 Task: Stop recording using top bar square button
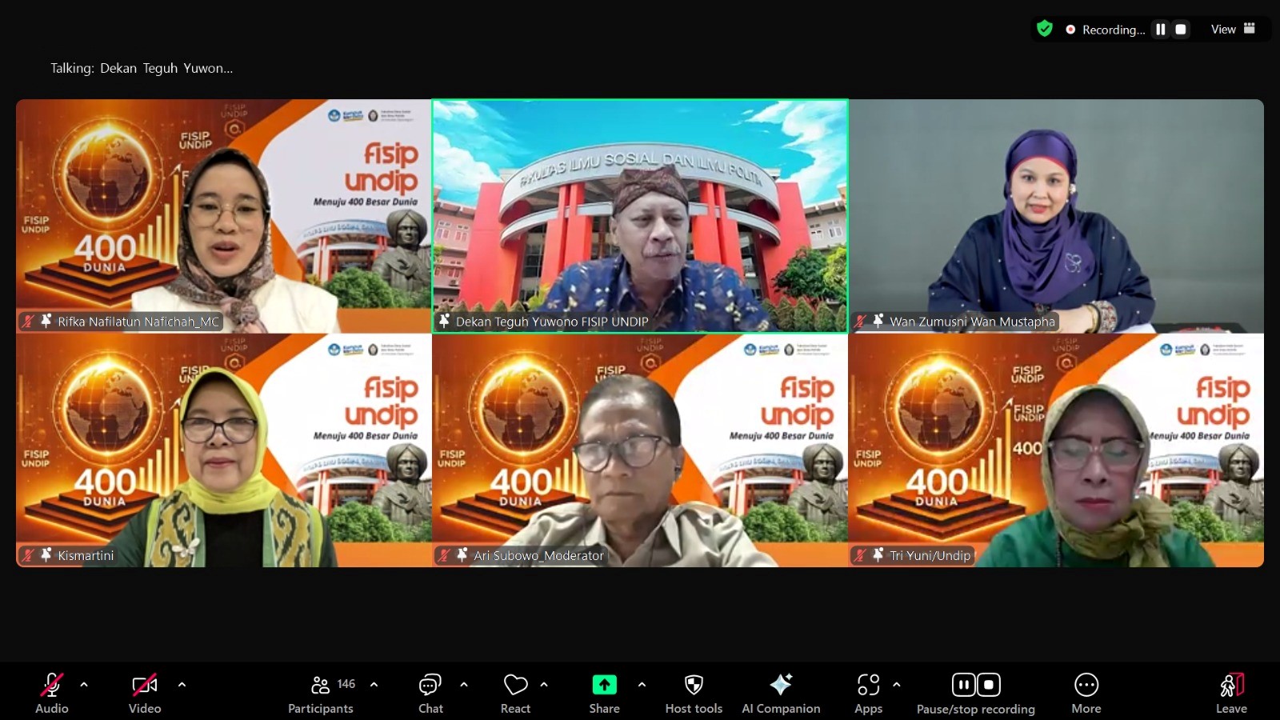1180,30
